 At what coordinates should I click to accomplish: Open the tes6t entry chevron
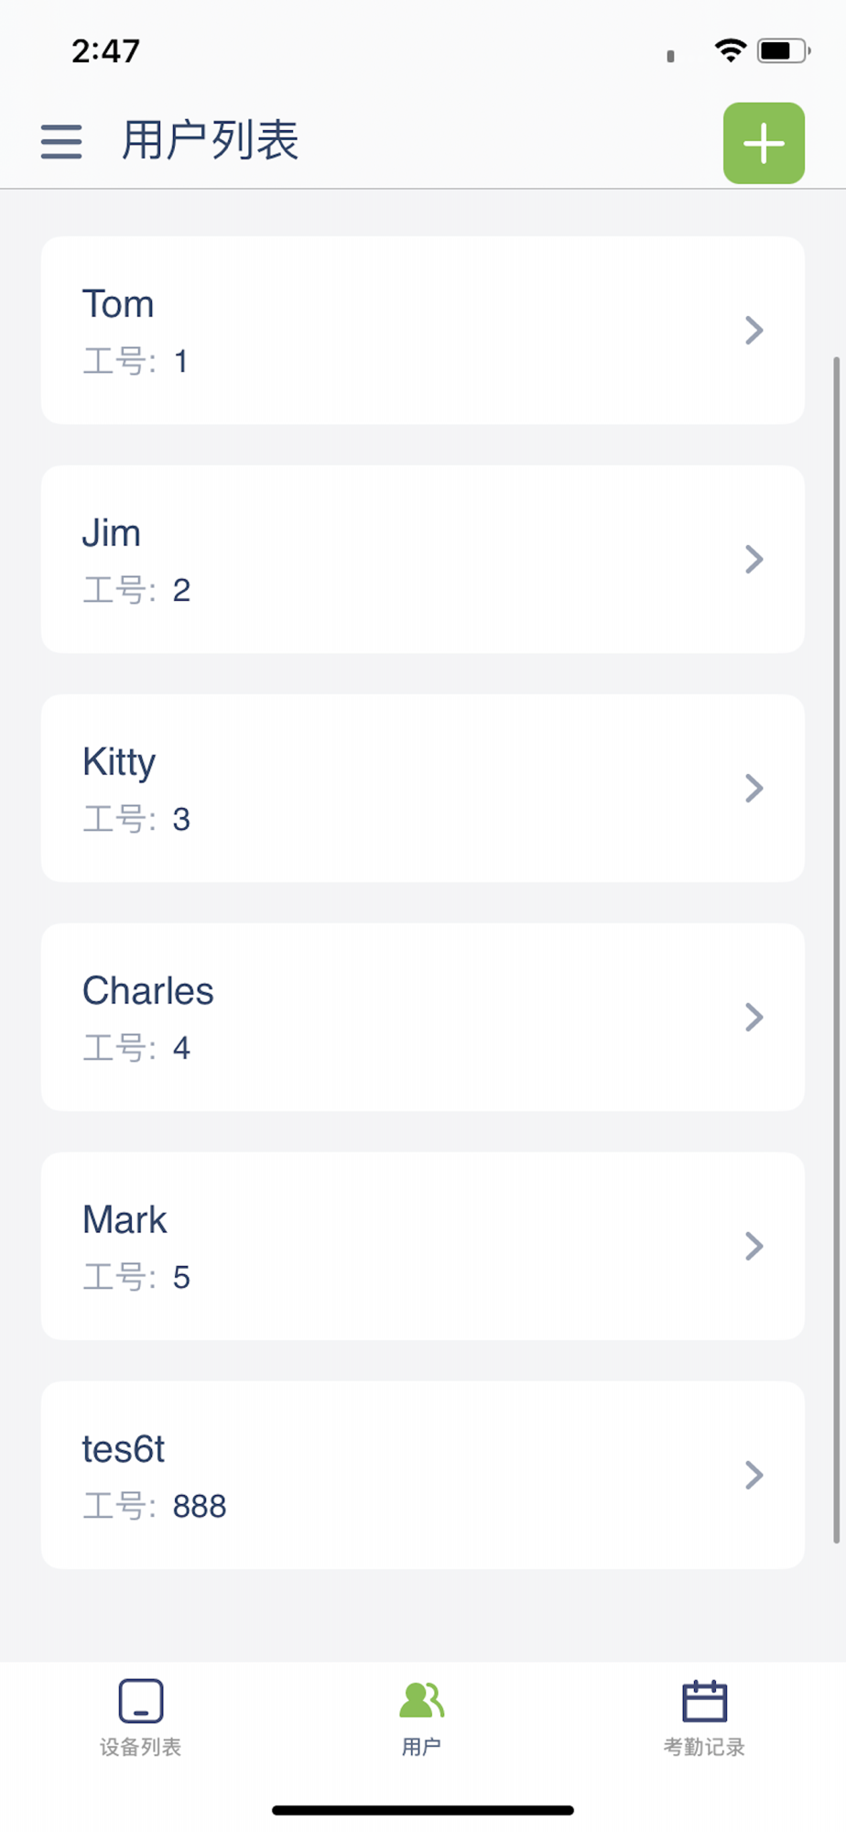(x=754, y=1476)
